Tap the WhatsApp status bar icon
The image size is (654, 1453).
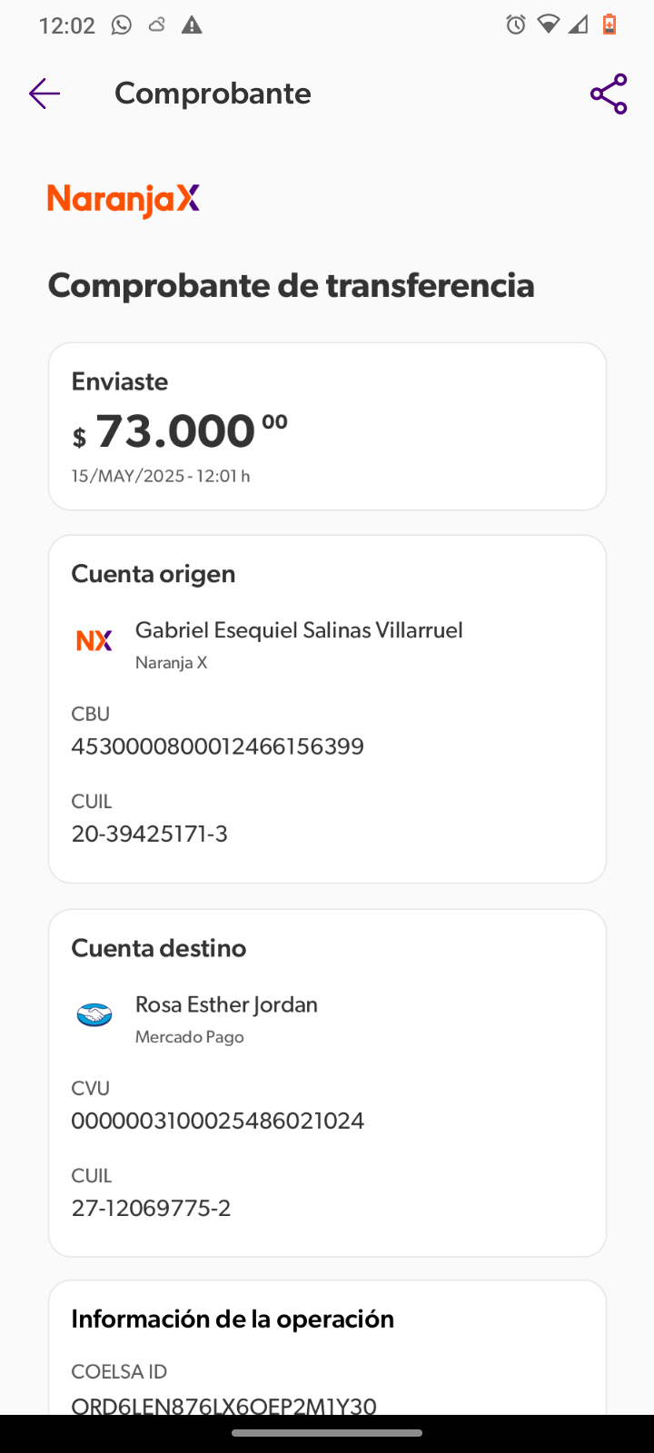click(122, 25)
